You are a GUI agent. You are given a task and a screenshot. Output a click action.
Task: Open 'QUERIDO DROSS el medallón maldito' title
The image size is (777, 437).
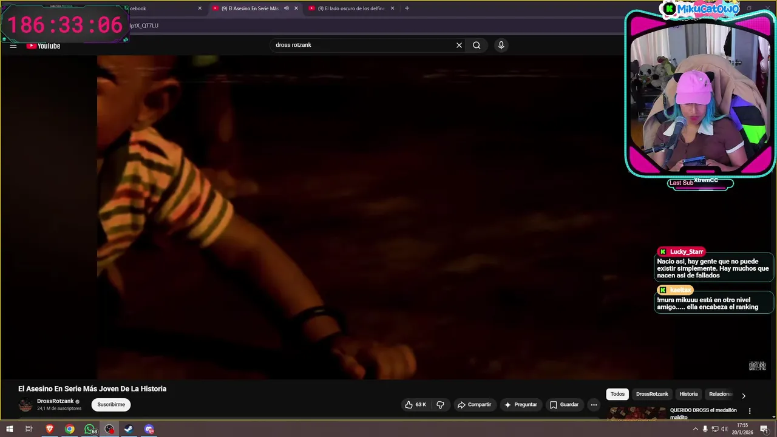pyautogui.click(x=703, y=413)
